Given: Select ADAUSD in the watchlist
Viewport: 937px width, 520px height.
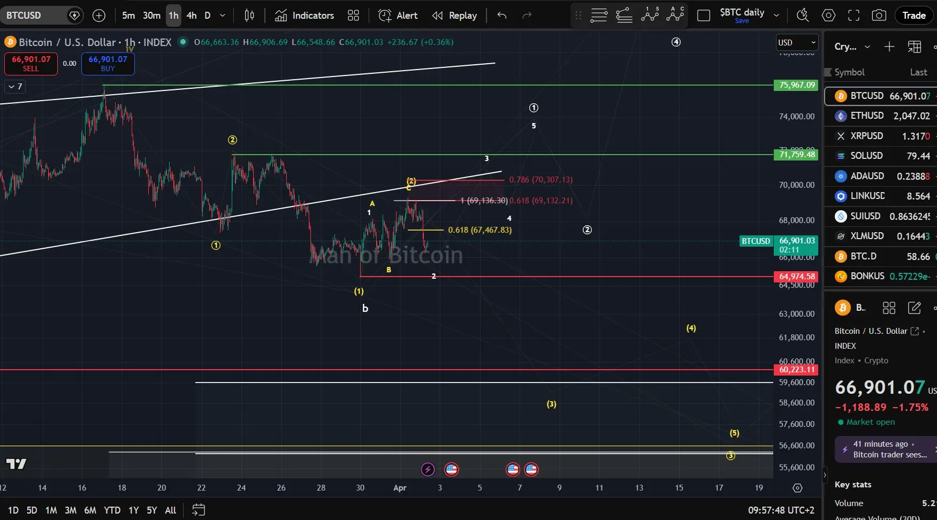Looking at the screenshot, I should tap(881, 176).
